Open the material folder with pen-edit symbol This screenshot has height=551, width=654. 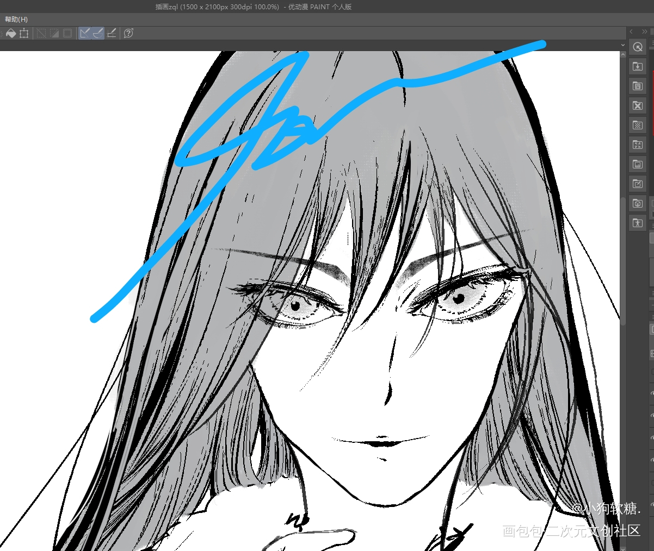[x=638, y=184]
